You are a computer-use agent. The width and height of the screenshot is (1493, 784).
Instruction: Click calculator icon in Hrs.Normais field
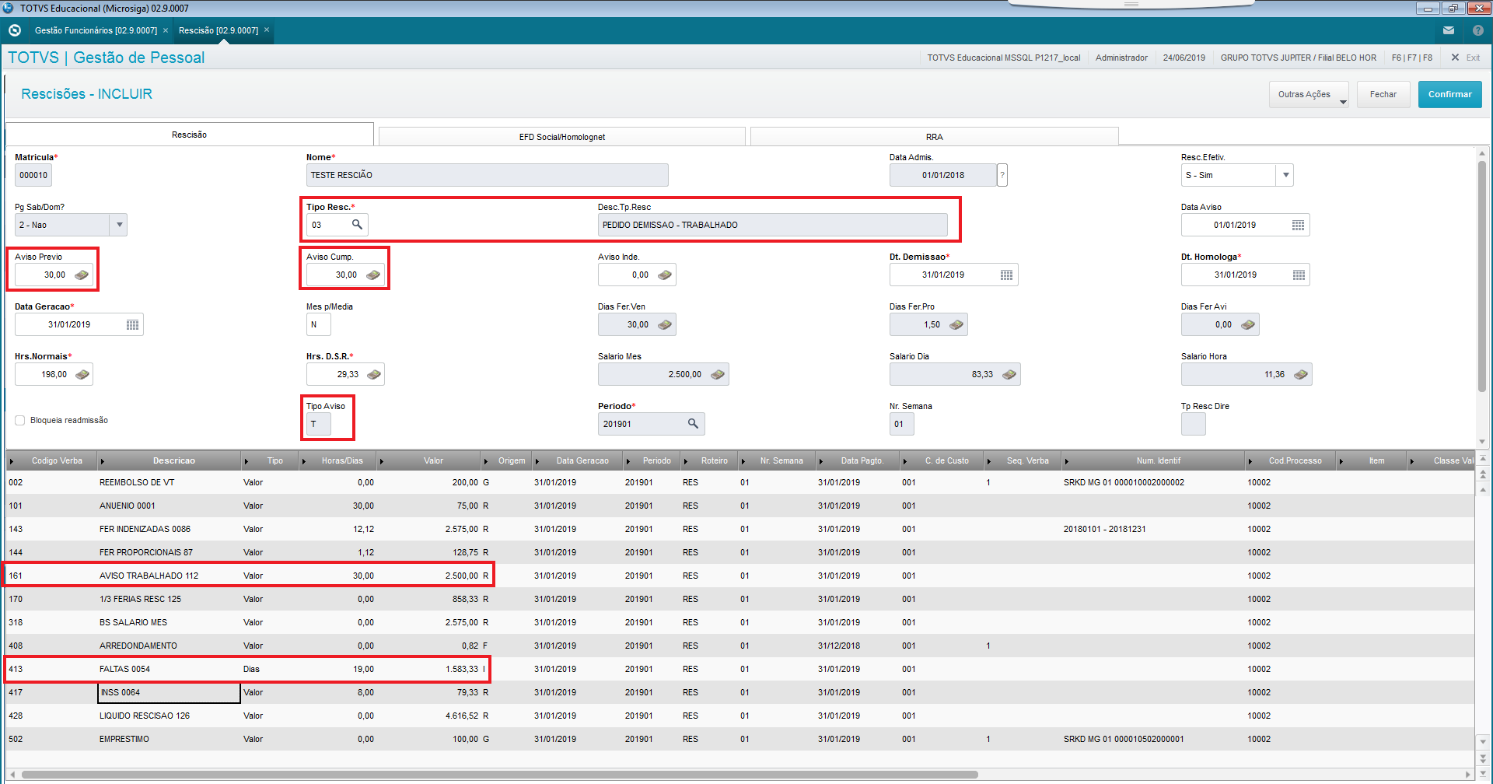point(82,374)
